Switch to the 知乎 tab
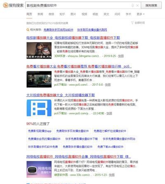This screenshot has height=184, width=165. [62, 14]
